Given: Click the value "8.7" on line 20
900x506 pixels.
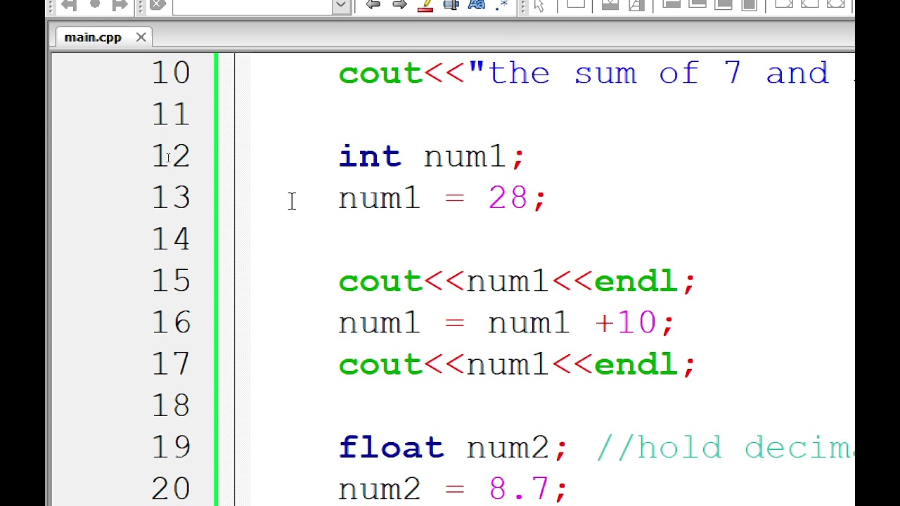Looking at the screenshot, I should (518, 488).
